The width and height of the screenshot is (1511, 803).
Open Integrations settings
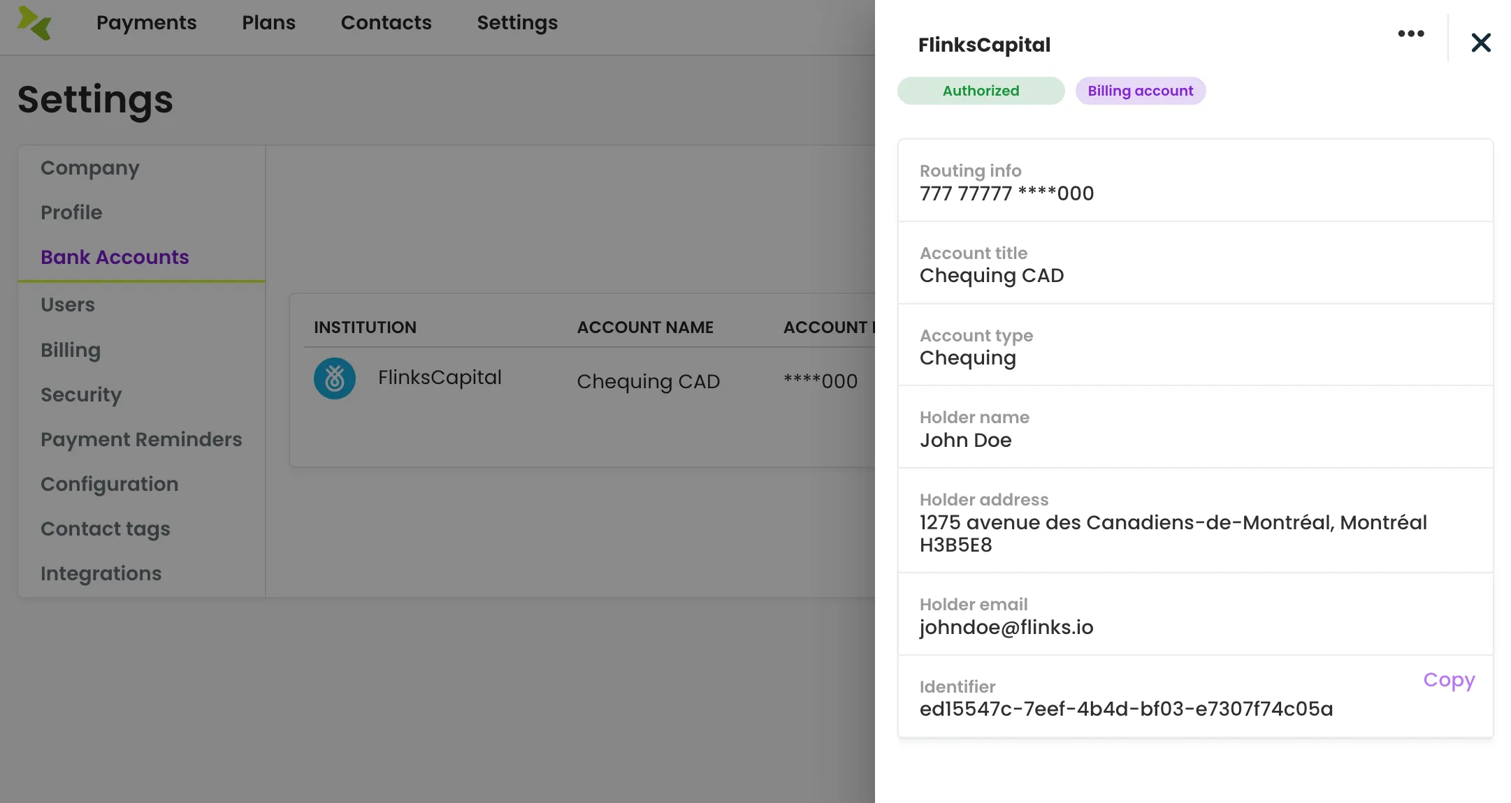click(101, 573)
